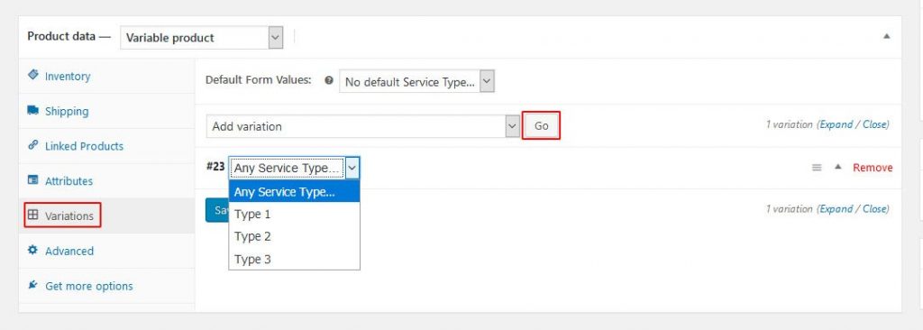This screenshot has height=330, width=923.
Task: Collapse the Product data panel
Action: tap(887, 37)
